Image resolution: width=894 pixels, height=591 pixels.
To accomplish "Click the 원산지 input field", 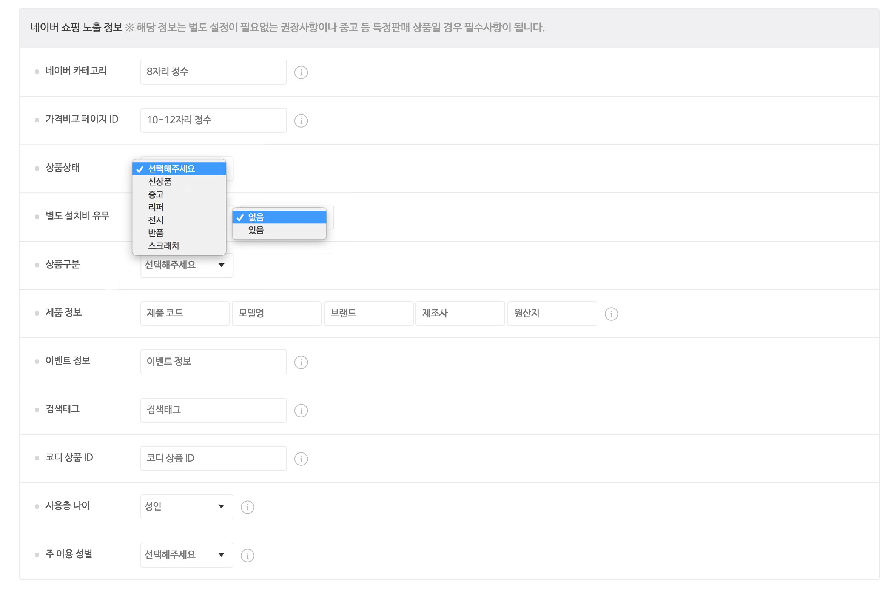I will [552, 314].
